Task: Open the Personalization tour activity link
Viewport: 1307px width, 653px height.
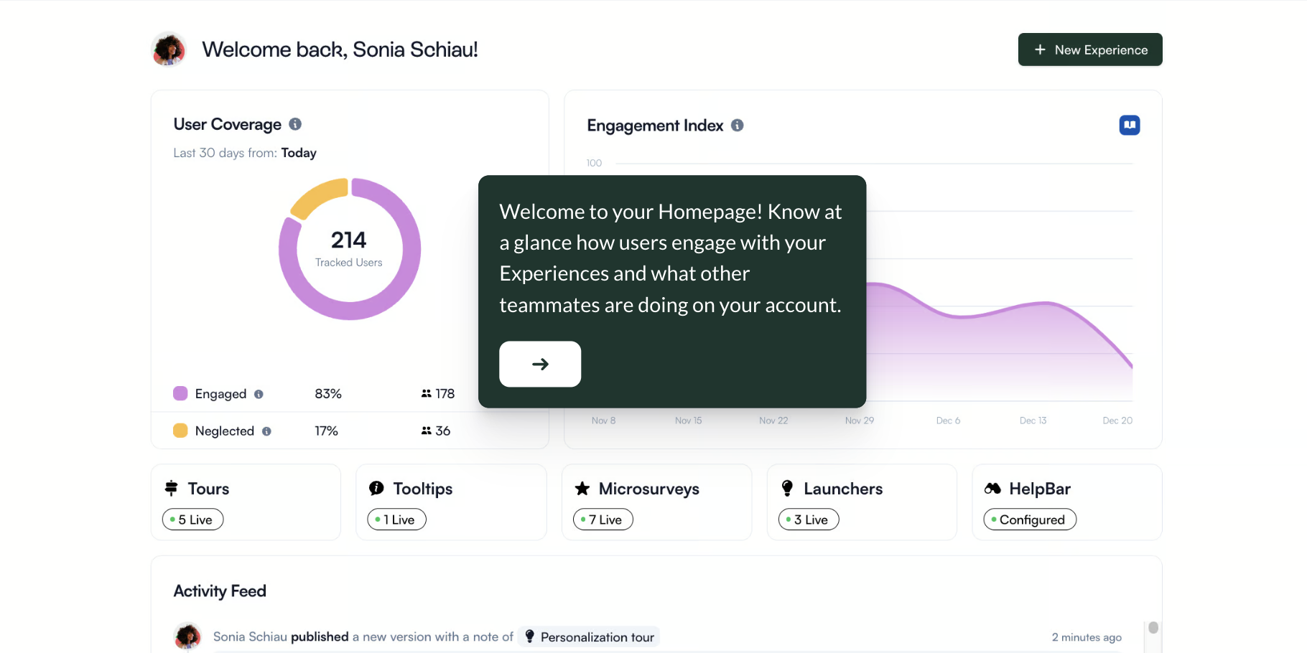Action: tap(589, 637)
